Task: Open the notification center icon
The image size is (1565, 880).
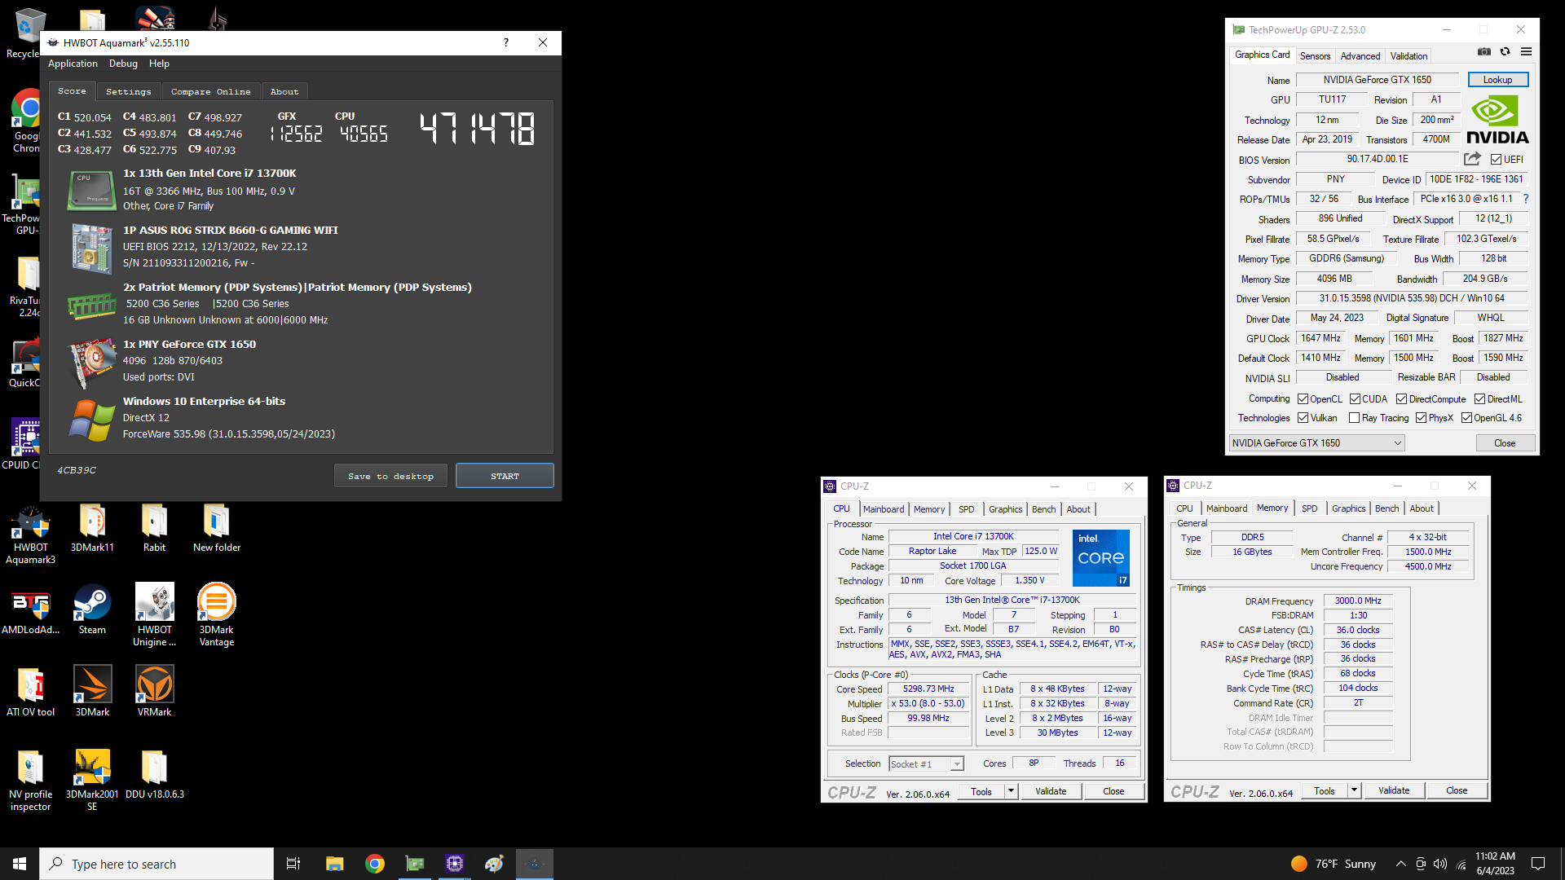Action: (1538, 864)
